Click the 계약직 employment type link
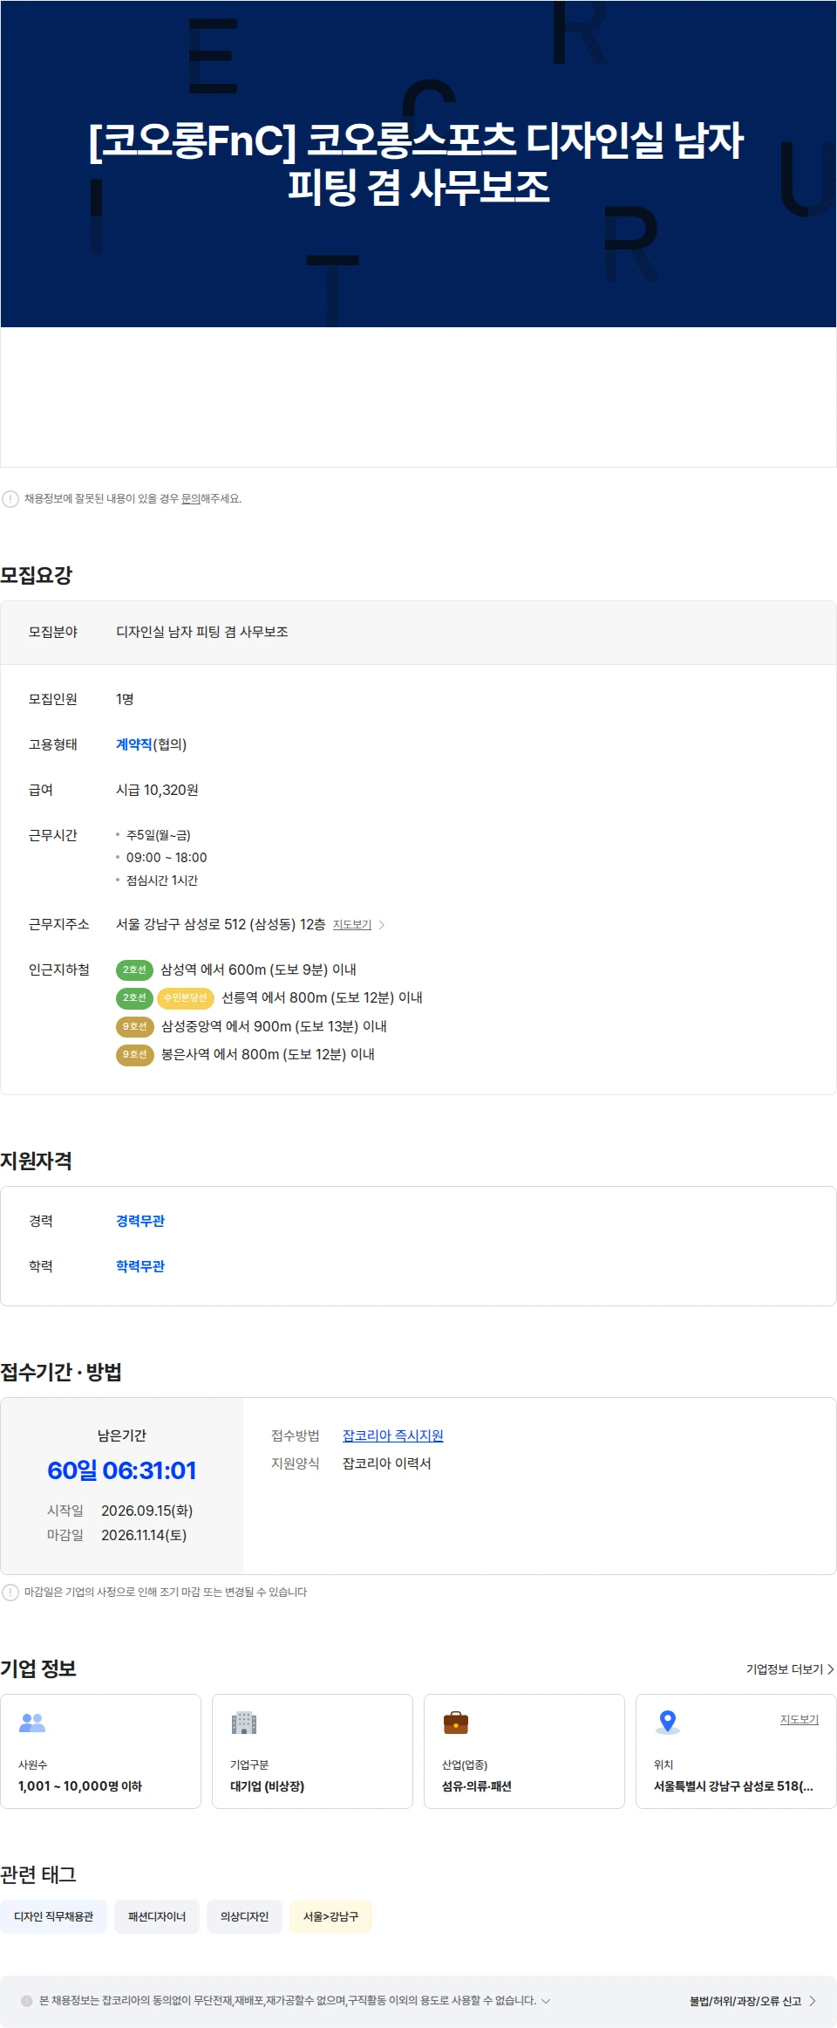The image size is (837, 2028). pos(134,744)
